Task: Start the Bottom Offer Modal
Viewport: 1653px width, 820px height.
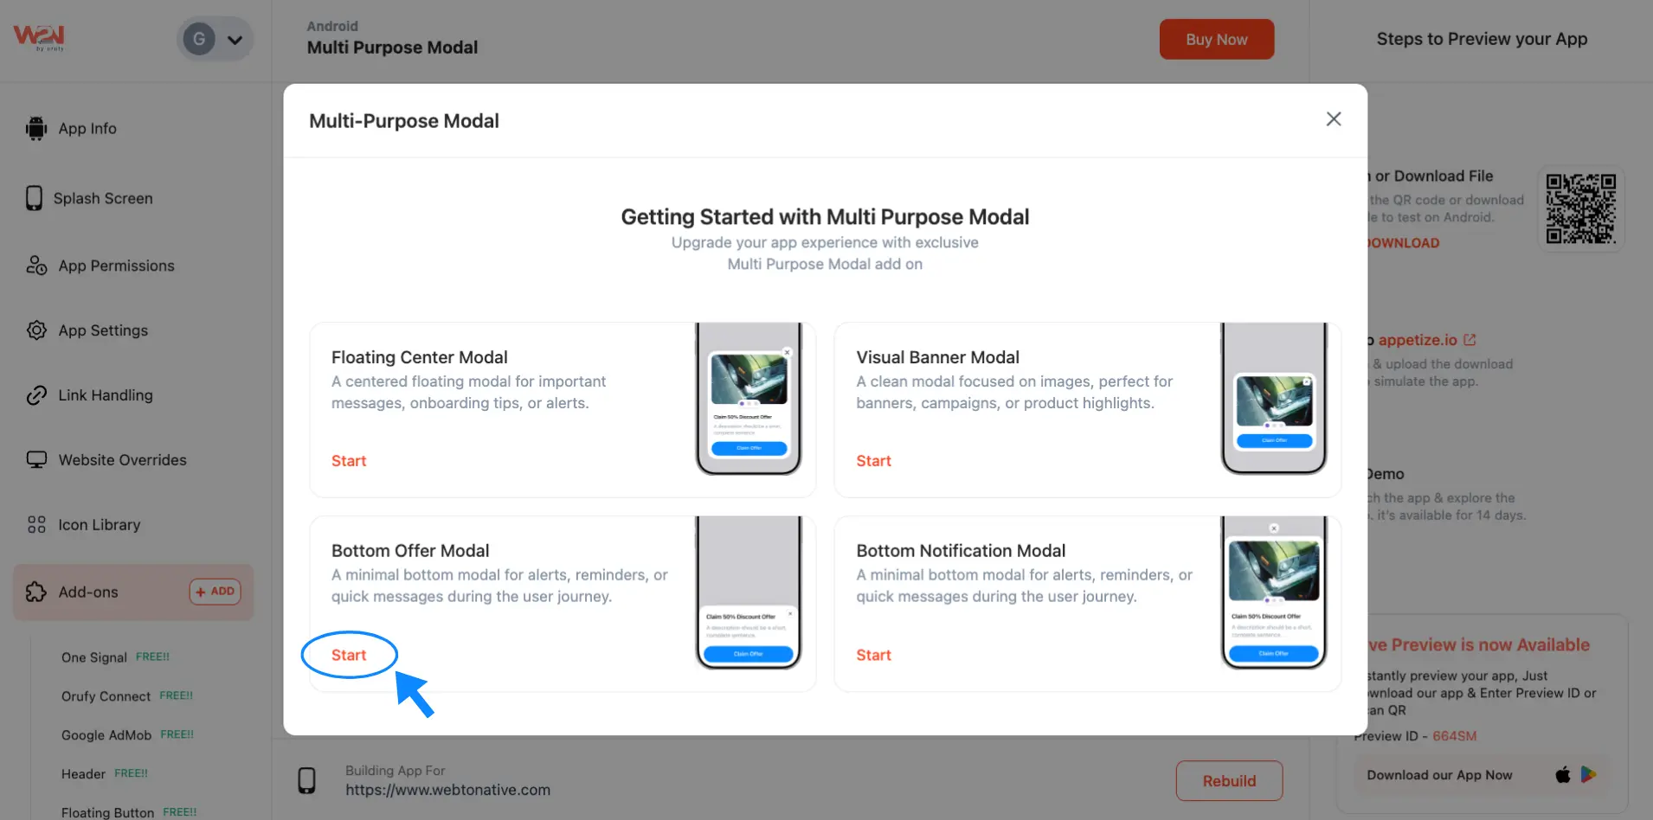Action: click(349, 655)
